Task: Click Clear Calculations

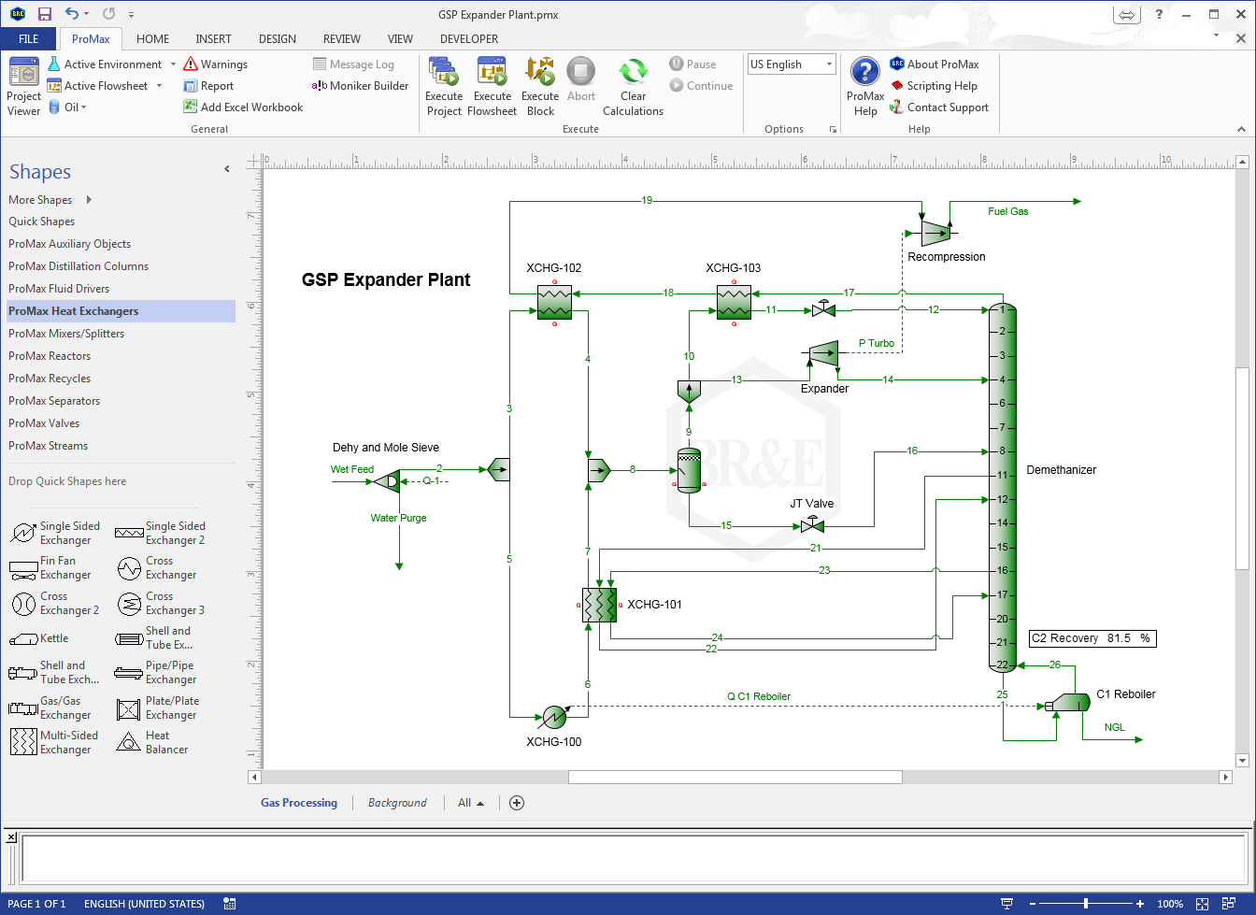Action: (633, 87)
